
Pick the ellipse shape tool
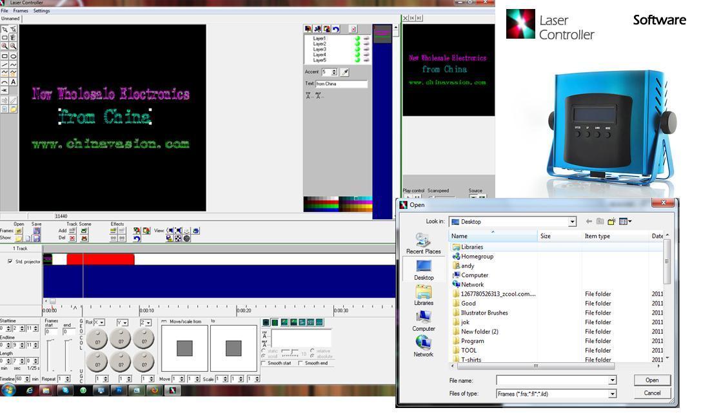coord(13,56)
